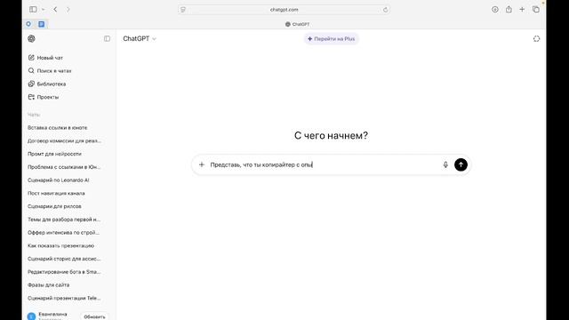Click the Safari share icon
This screenshot has height=320, width=569.
(x=509, y=10)
